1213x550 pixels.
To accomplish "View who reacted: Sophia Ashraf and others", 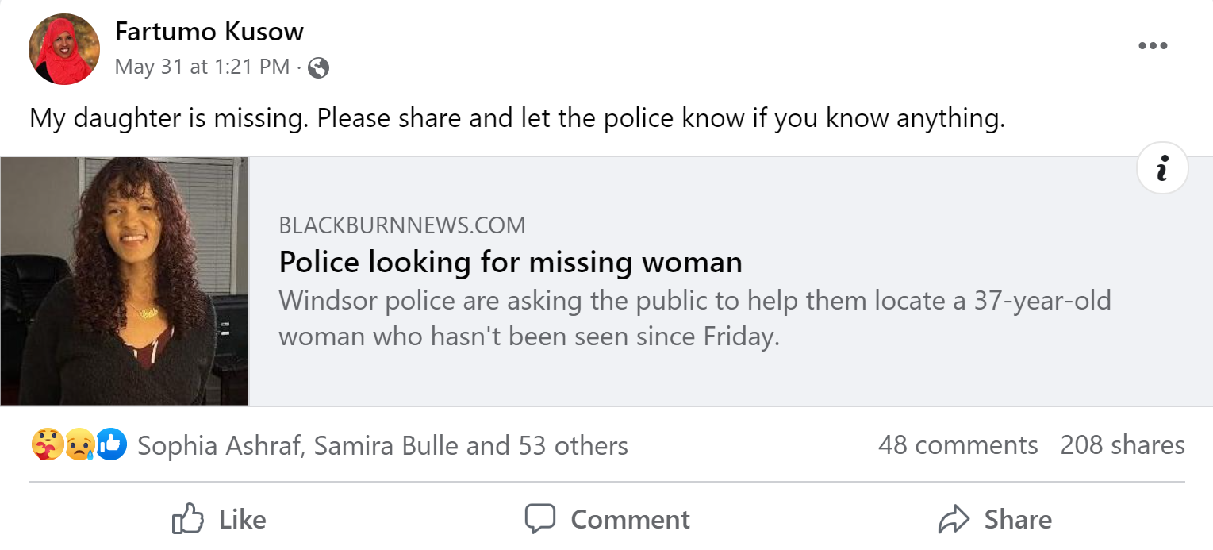I will (382, 446).
